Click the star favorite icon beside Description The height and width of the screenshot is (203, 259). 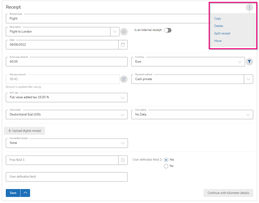point(124,32)
